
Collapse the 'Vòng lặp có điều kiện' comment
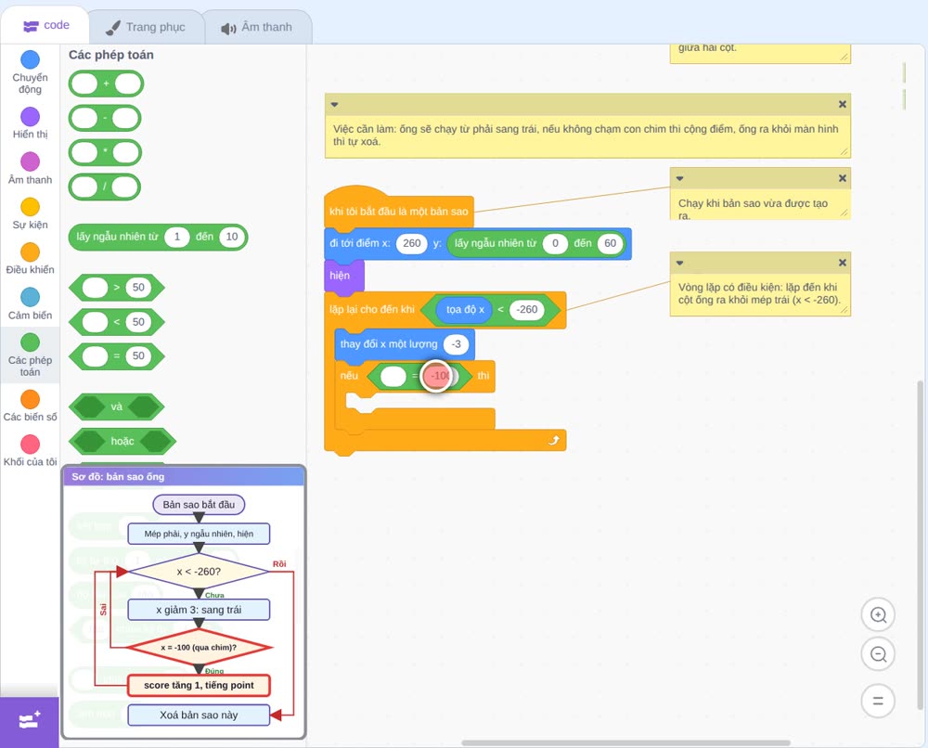[679, 263]
